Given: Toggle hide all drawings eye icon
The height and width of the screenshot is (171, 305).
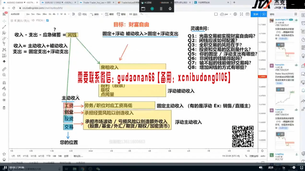Looking at the screenshot, I should 4,100.
